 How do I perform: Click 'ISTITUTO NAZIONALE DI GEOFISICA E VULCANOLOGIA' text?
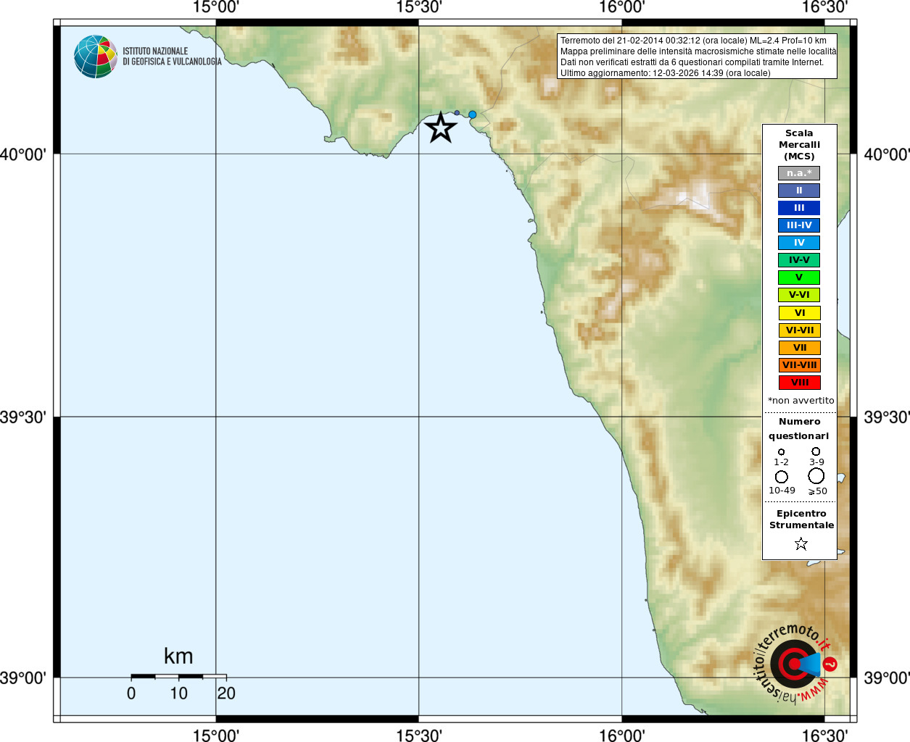coord(172,57)
